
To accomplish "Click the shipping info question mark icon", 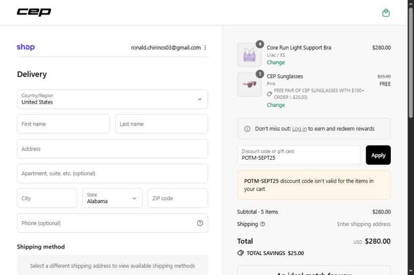I will click(263, 224).
